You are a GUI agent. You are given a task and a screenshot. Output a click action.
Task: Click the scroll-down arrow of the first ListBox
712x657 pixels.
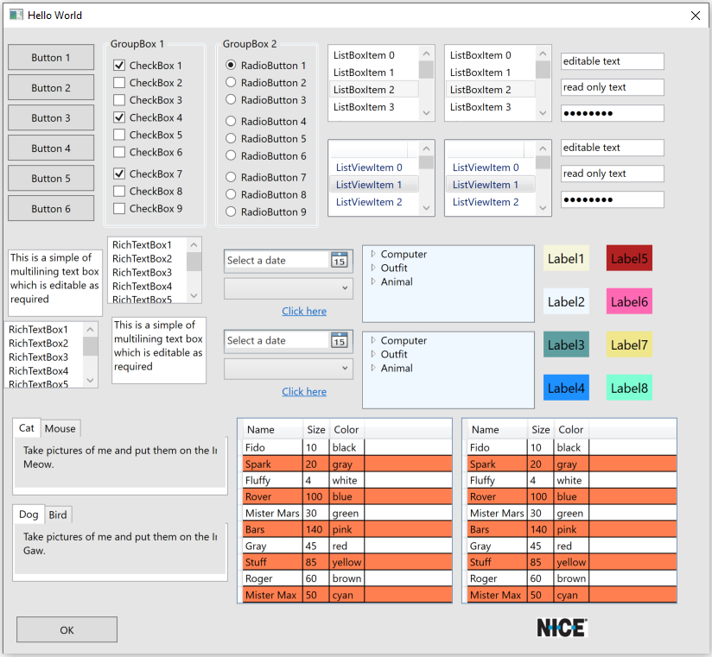pos(426,112)
